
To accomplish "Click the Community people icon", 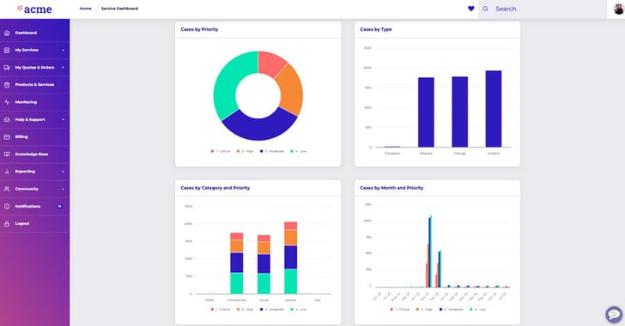I will coord(7,189).
